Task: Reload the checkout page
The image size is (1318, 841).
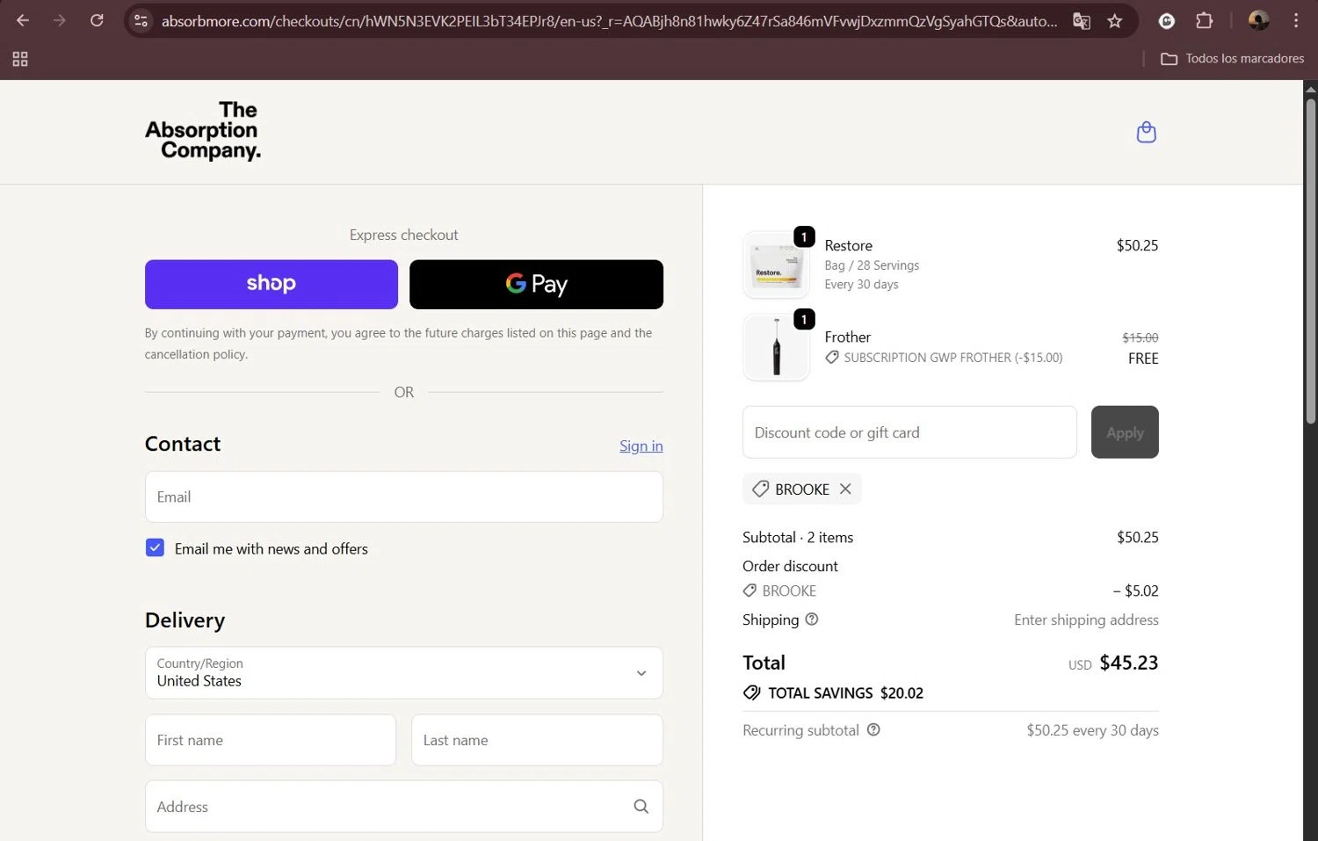Action: pos(97,20)
